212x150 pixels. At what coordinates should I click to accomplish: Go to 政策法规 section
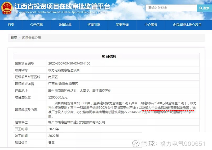click(x=65, y=25)
